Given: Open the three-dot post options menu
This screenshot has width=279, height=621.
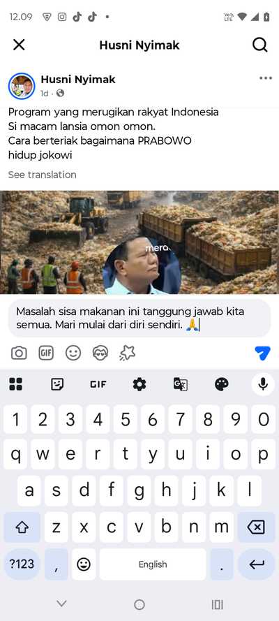Looking at the screenshot, I should [x=266, y=78].
